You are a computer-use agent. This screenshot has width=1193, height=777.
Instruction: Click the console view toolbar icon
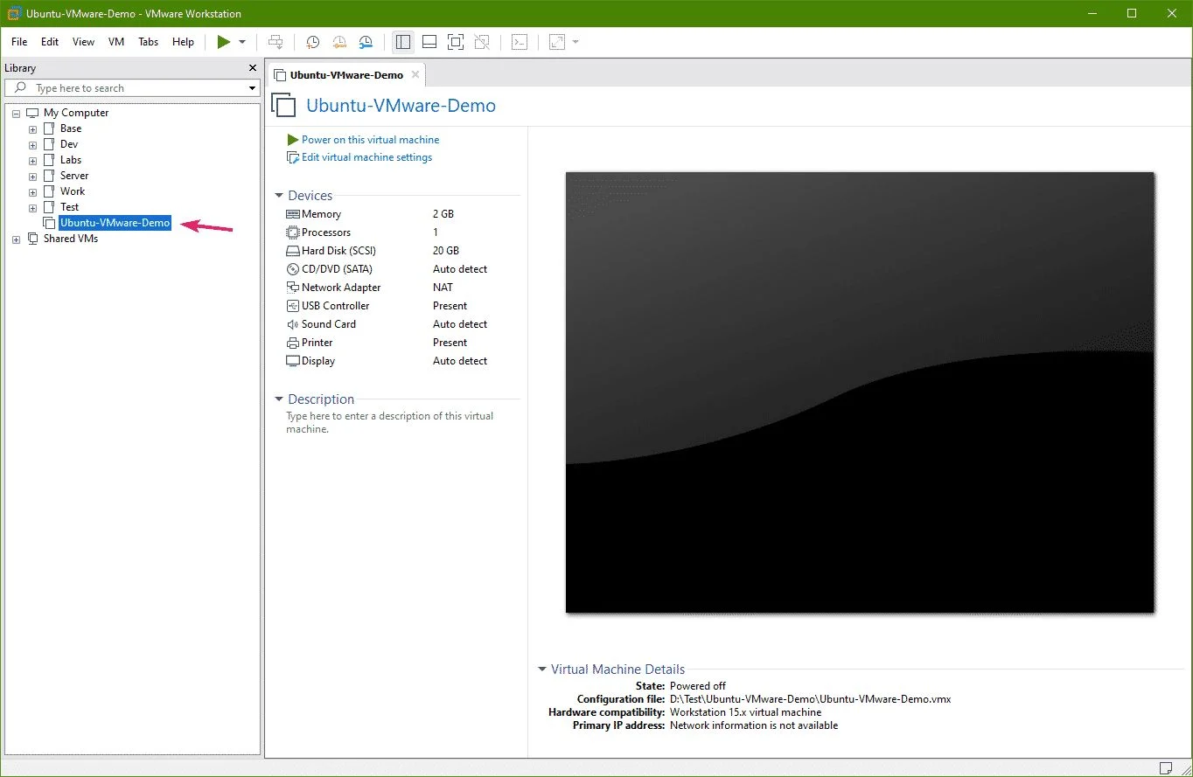point(520,42)
